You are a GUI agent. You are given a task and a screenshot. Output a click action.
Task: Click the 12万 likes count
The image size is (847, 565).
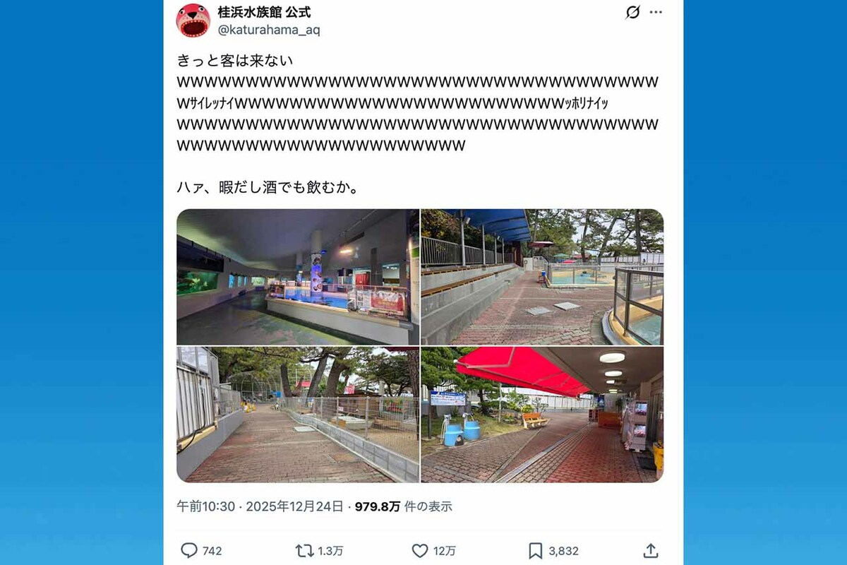coord(445,552)
